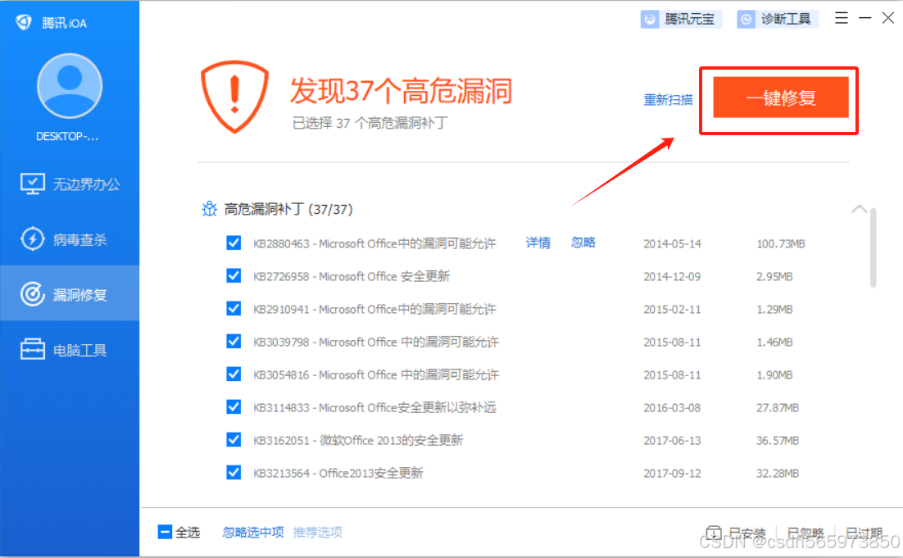View the 已过期 patches
Screen dimensions: 903x558
pyautogui.click(x=864, y=533)
